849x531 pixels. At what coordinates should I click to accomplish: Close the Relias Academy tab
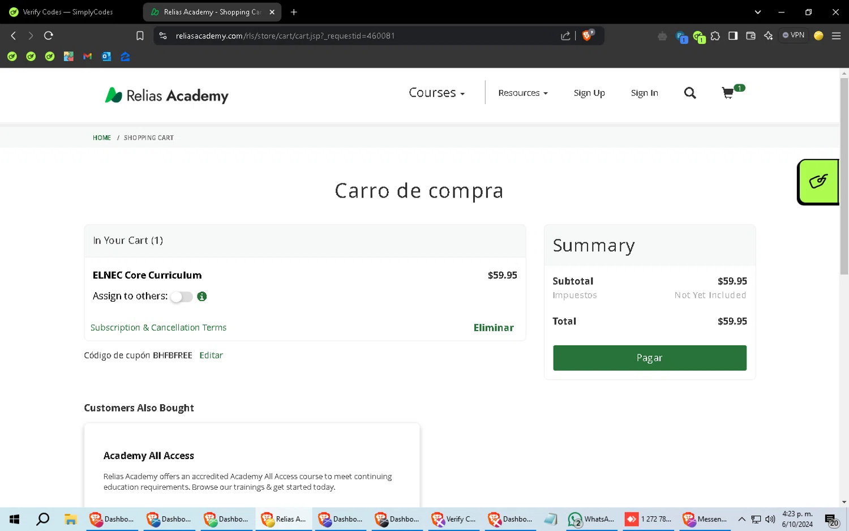(272, 12)
